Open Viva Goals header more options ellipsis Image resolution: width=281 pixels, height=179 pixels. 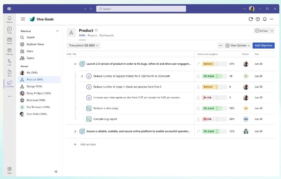272,19
